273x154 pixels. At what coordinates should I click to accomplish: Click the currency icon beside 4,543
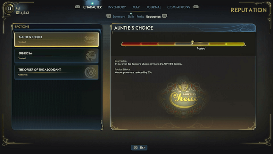(18, 13)
